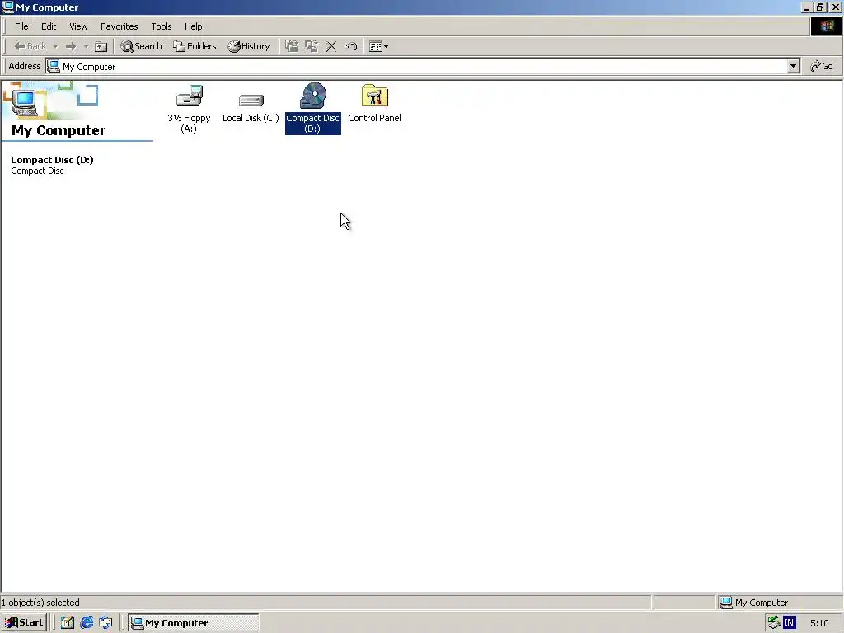This screenshot has height=633, width=844.
Task: Click the My Computer taskbar button
Action: 194,623
